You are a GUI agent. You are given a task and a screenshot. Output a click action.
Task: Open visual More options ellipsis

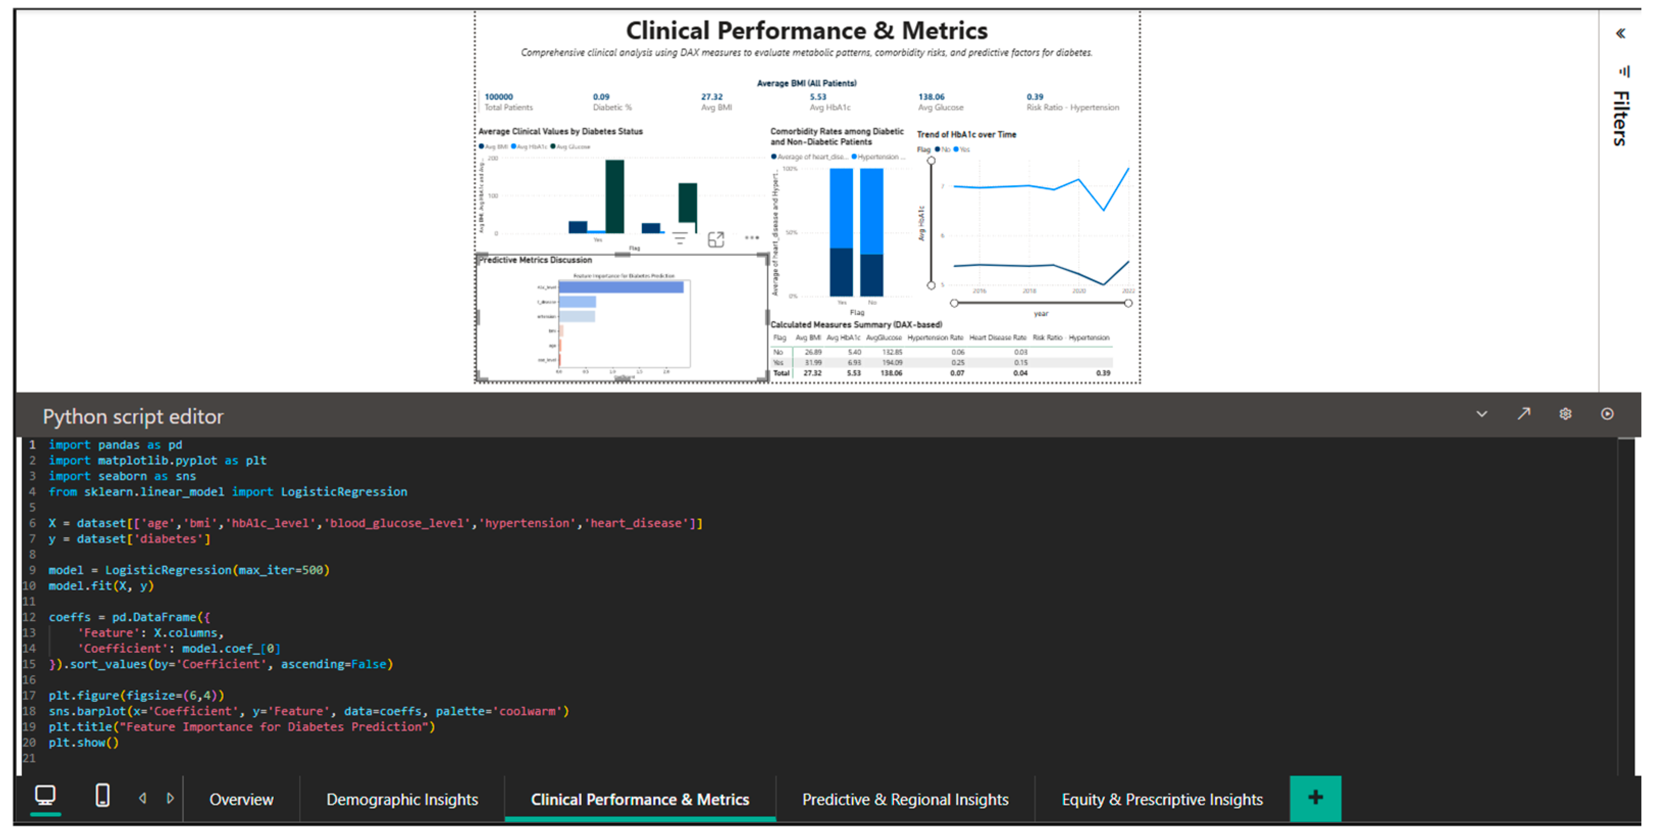(751, 238)
